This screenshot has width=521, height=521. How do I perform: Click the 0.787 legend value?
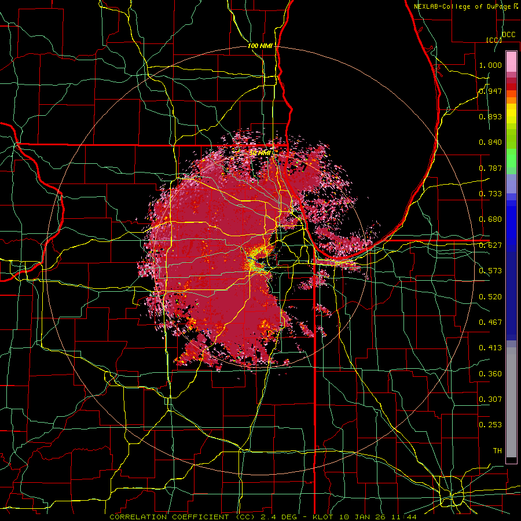click(490, 168)
